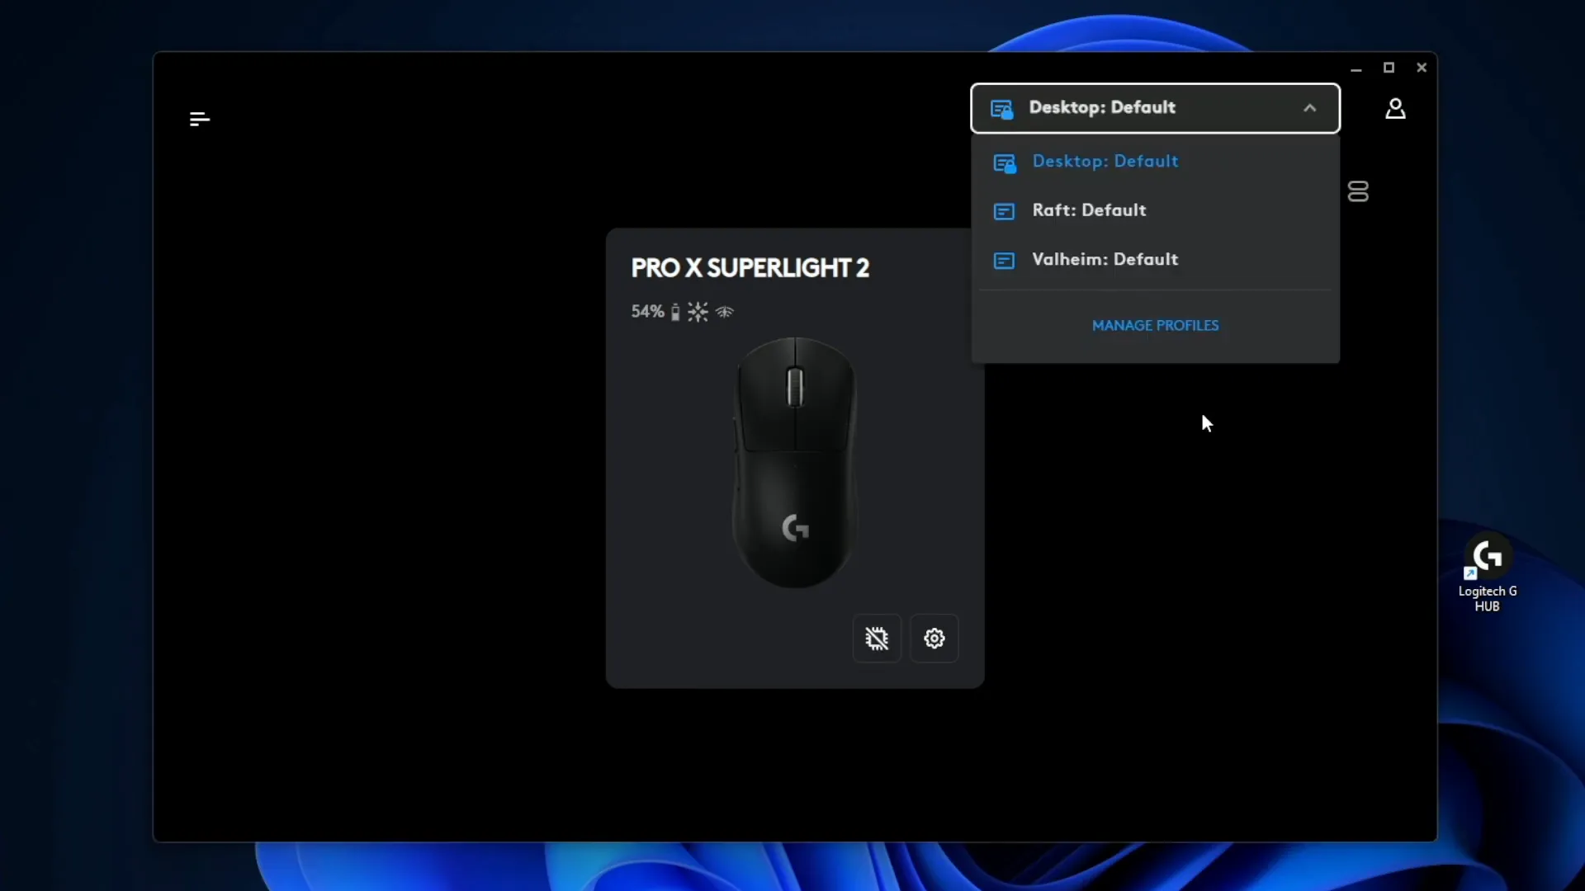
Task: Click the PRO X SUPERLIGHT 2 mouse image
Action: (x=795, y=462)
